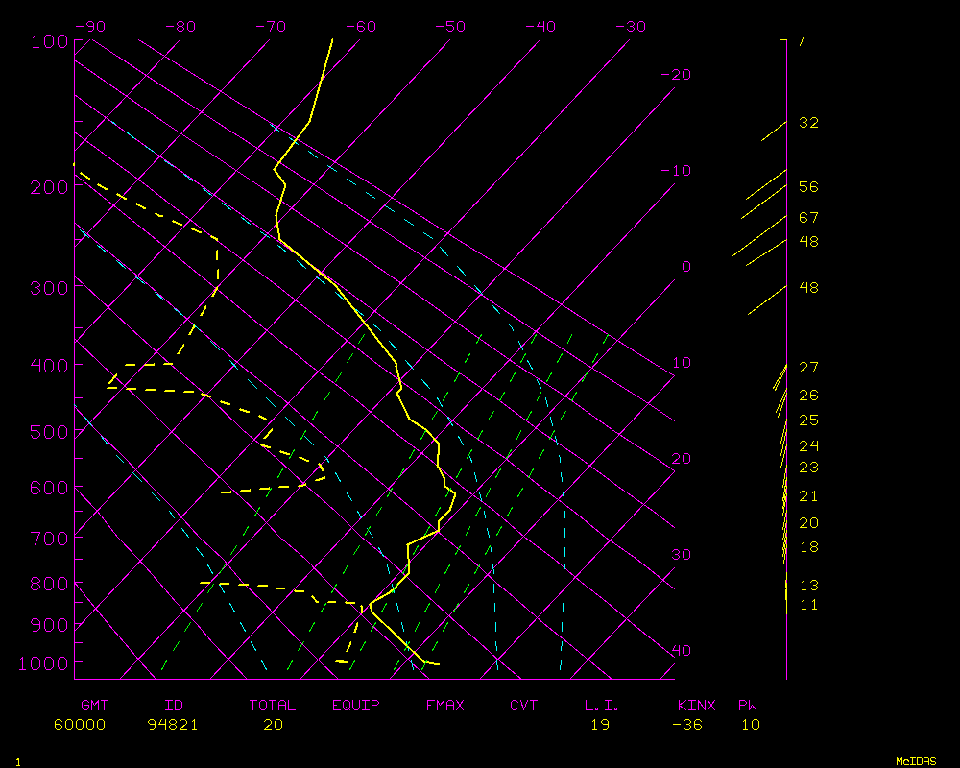This screenshot has width=960, height=768.
Task: Click the L.I. header label
Action: (602, 706)
